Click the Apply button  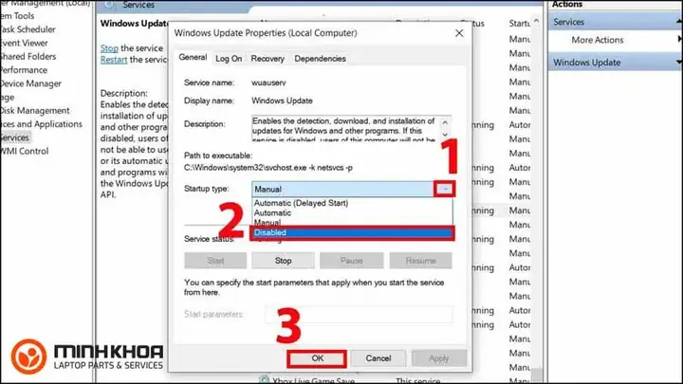coord(438,358)
